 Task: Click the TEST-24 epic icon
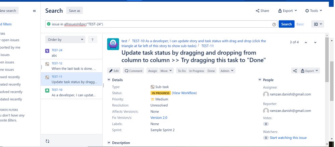[x=47, y=51]
